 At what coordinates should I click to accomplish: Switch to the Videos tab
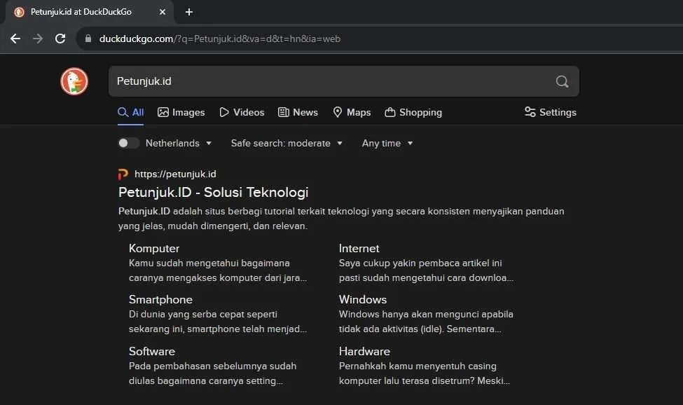pyautogui.click(x=242, y=112)
